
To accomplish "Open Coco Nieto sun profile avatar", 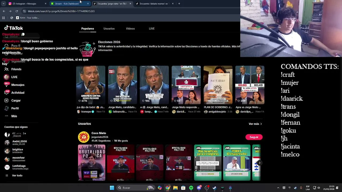I will click(84, 137).
